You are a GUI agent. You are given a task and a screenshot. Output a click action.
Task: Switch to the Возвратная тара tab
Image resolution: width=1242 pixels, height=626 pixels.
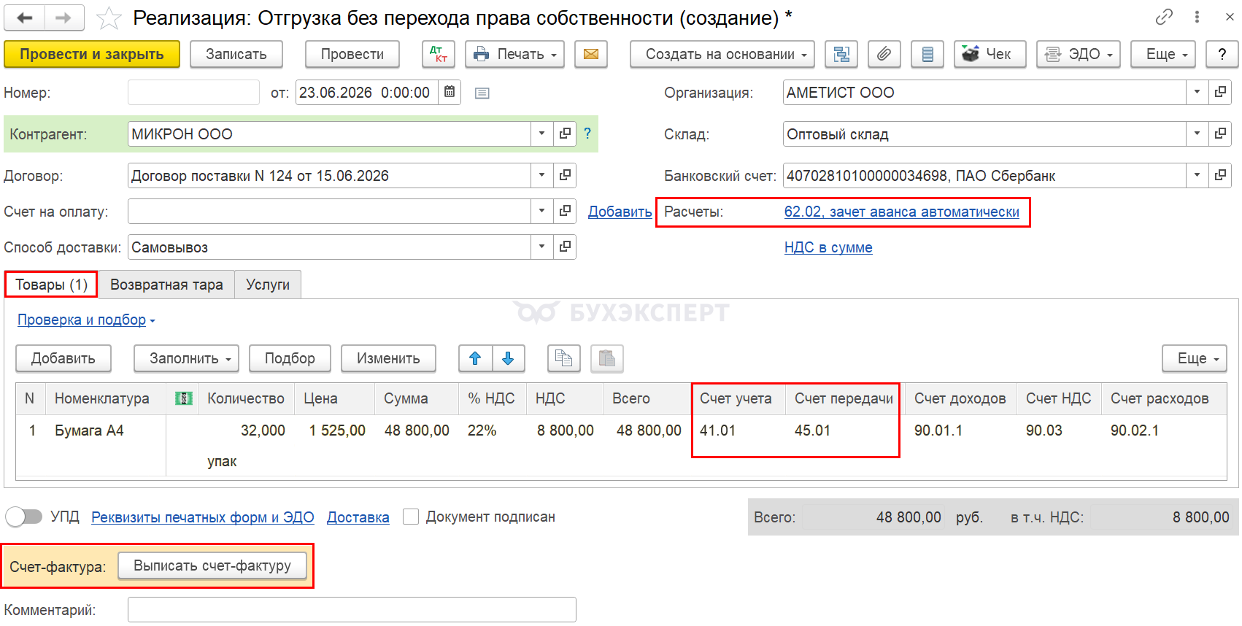coord(166,285)
